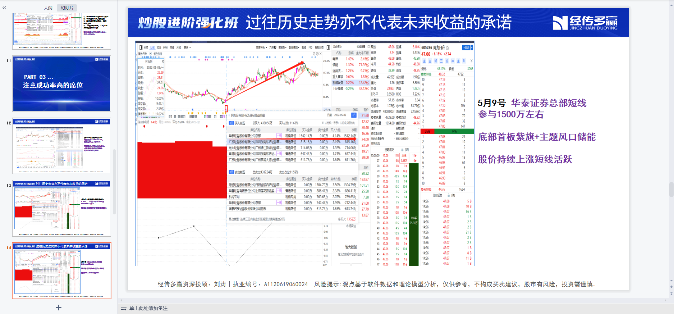Screen dimensions: 674x314
Task: Select the partially visible slide above slide 11
Action: [x=62, y=31]
